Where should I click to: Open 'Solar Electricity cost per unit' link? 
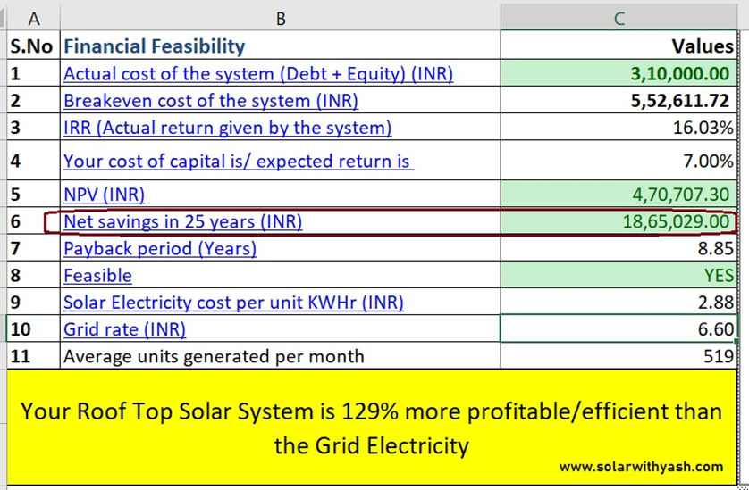pyautogui.click(x=233, y=303)
